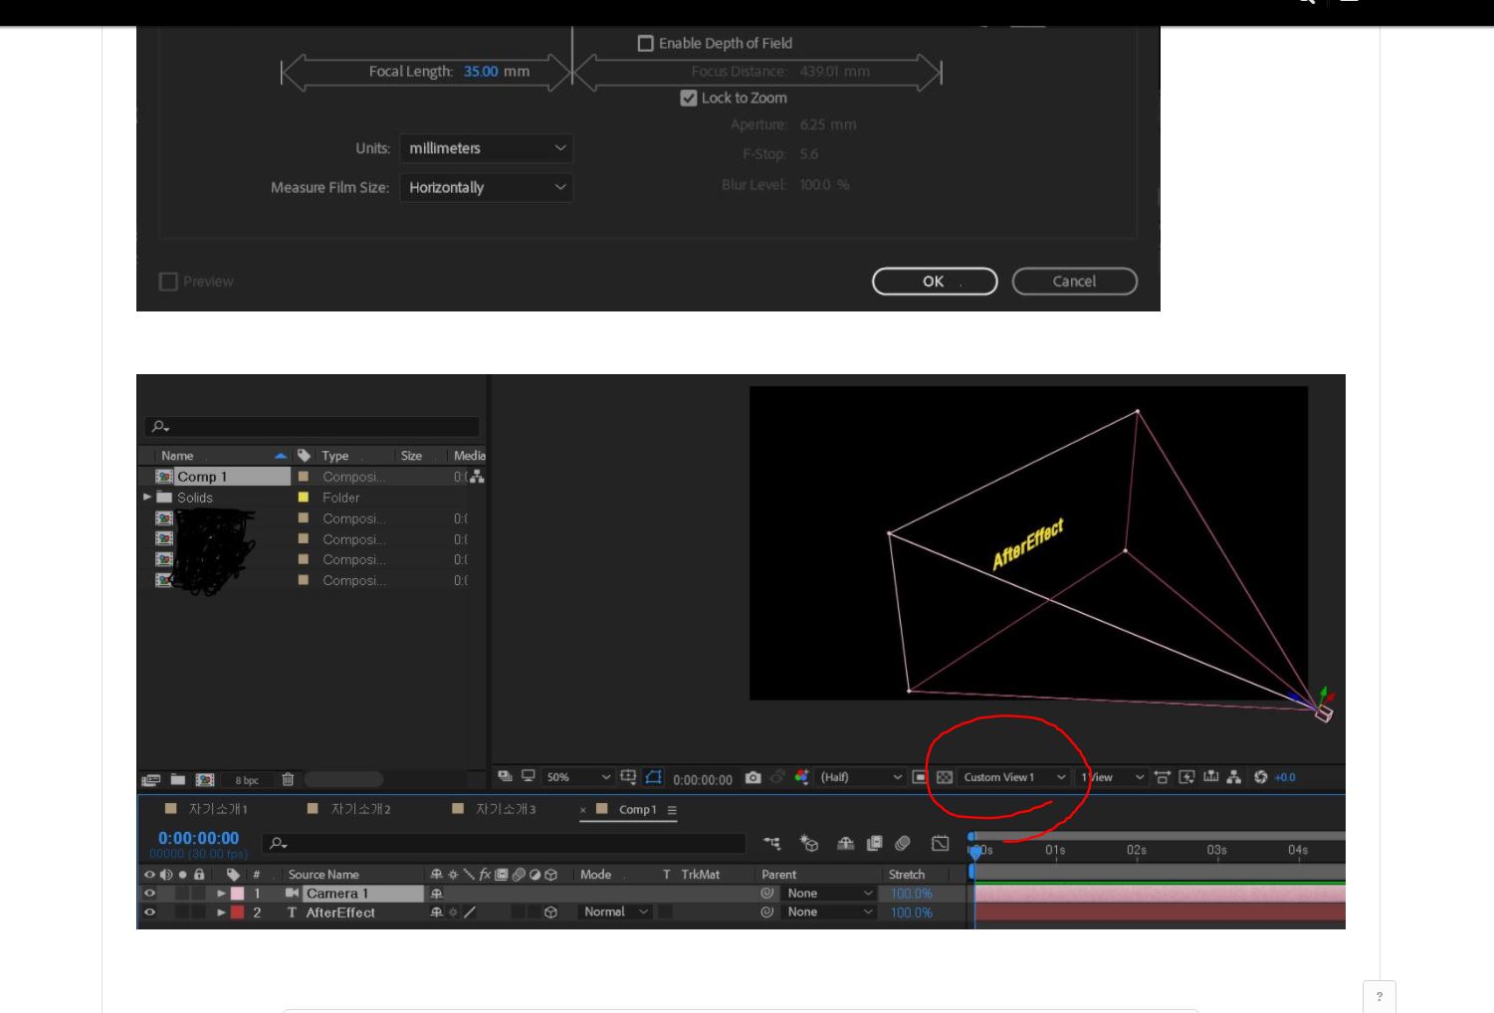
Task: Select the AfterEffect text layer name
Action: (340, 912)
